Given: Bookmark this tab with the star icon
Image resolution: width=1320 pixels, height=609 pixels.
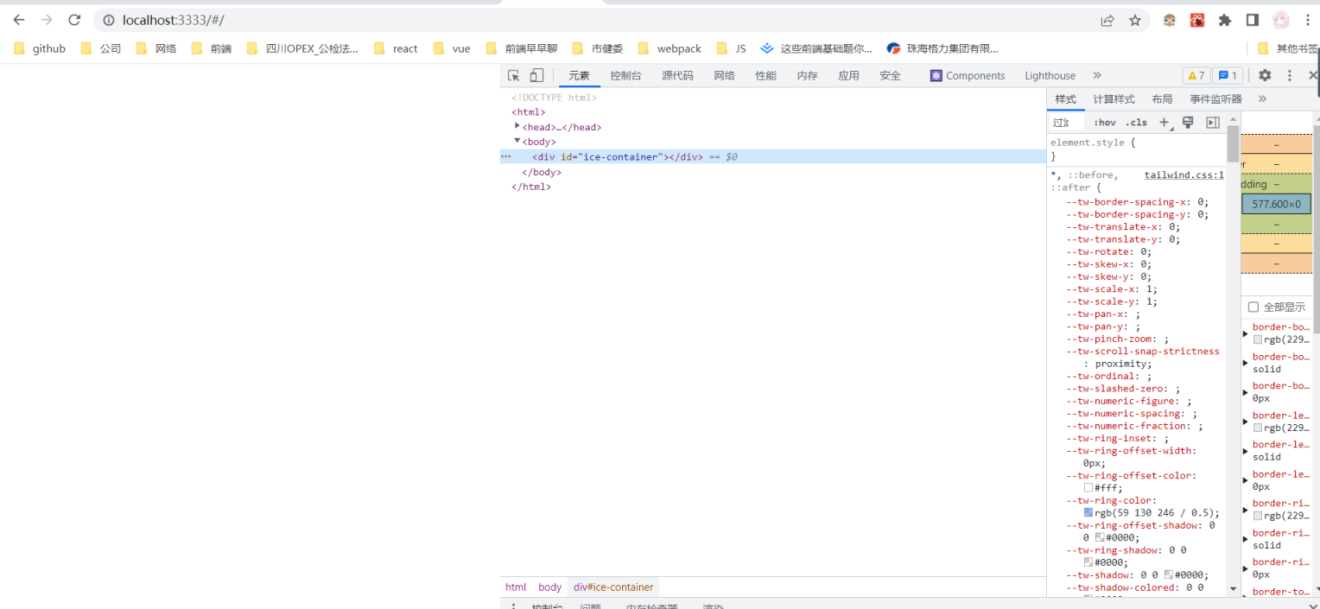Looking at the screenshot, I should 1135,20.
